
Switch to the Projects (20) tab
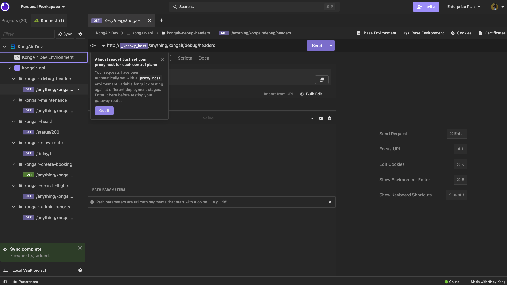[x=14, y=20]
